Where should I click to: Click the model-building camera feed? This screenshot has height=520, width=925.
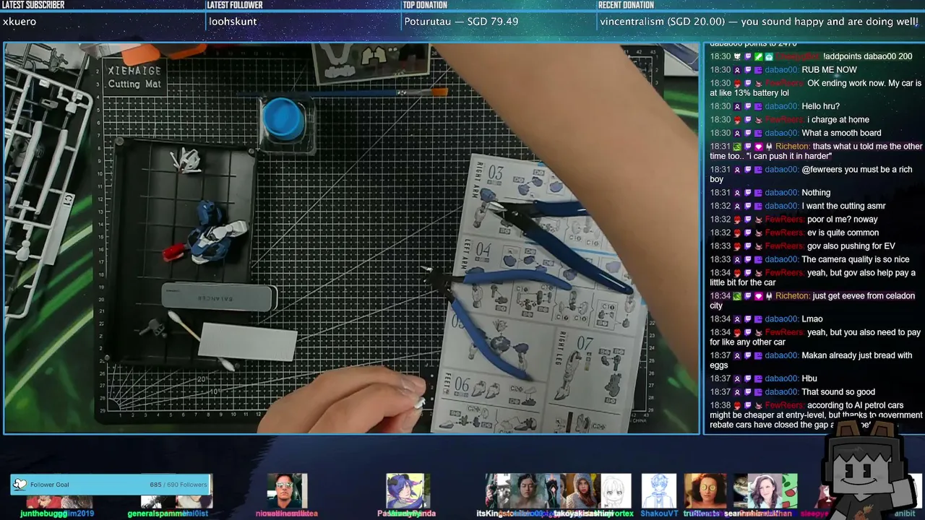(x=352, y=238)
